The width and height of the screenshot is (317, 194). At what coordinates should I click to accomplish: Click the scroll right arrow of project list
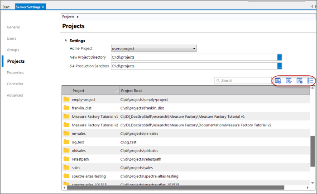click(x=307, y=188)
